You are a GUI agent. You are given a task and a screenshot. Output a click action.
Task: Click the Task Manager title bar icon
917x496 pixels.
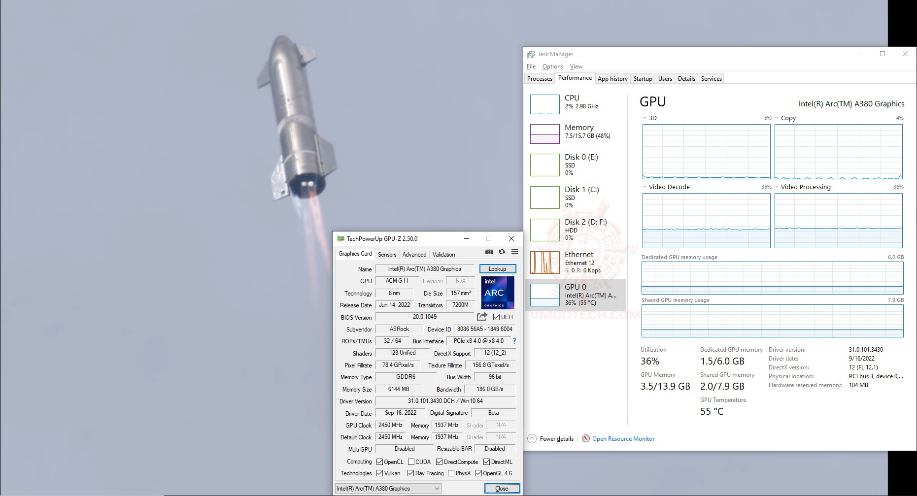[531, 54]
